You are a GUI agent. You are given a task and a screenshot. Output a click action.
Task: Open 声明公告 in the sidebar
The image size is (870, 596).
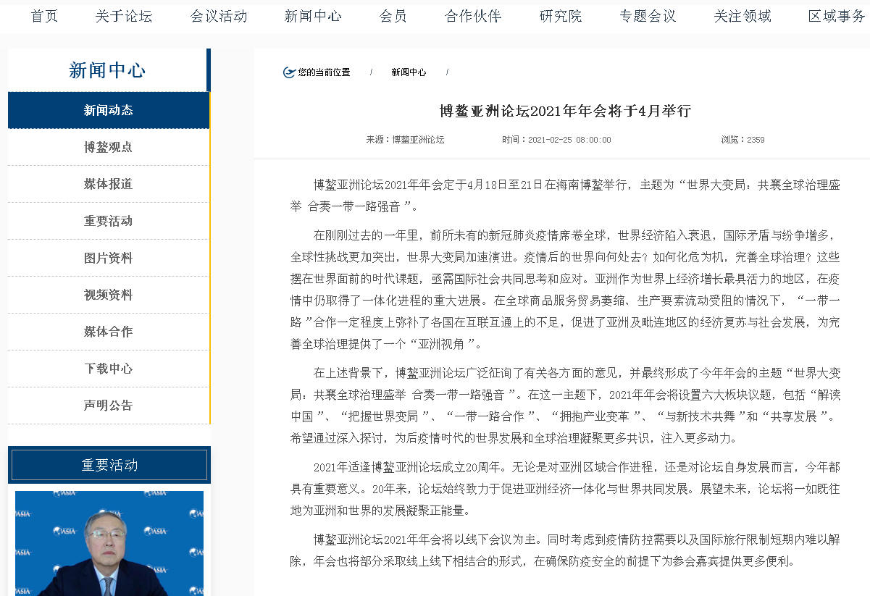(x=109, y=406)
